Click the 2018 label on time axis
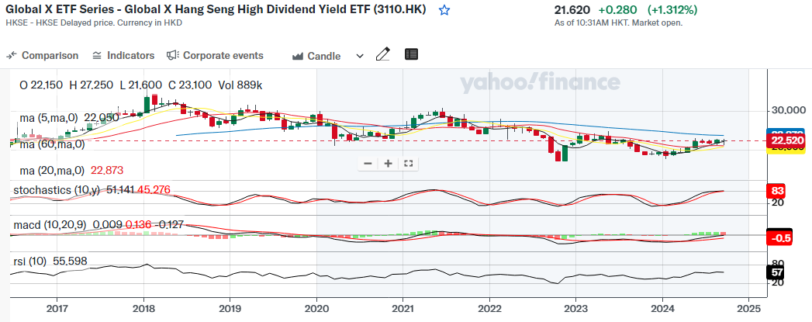The height and width of the screenshot is (322, 812). (x=143, y=309)
